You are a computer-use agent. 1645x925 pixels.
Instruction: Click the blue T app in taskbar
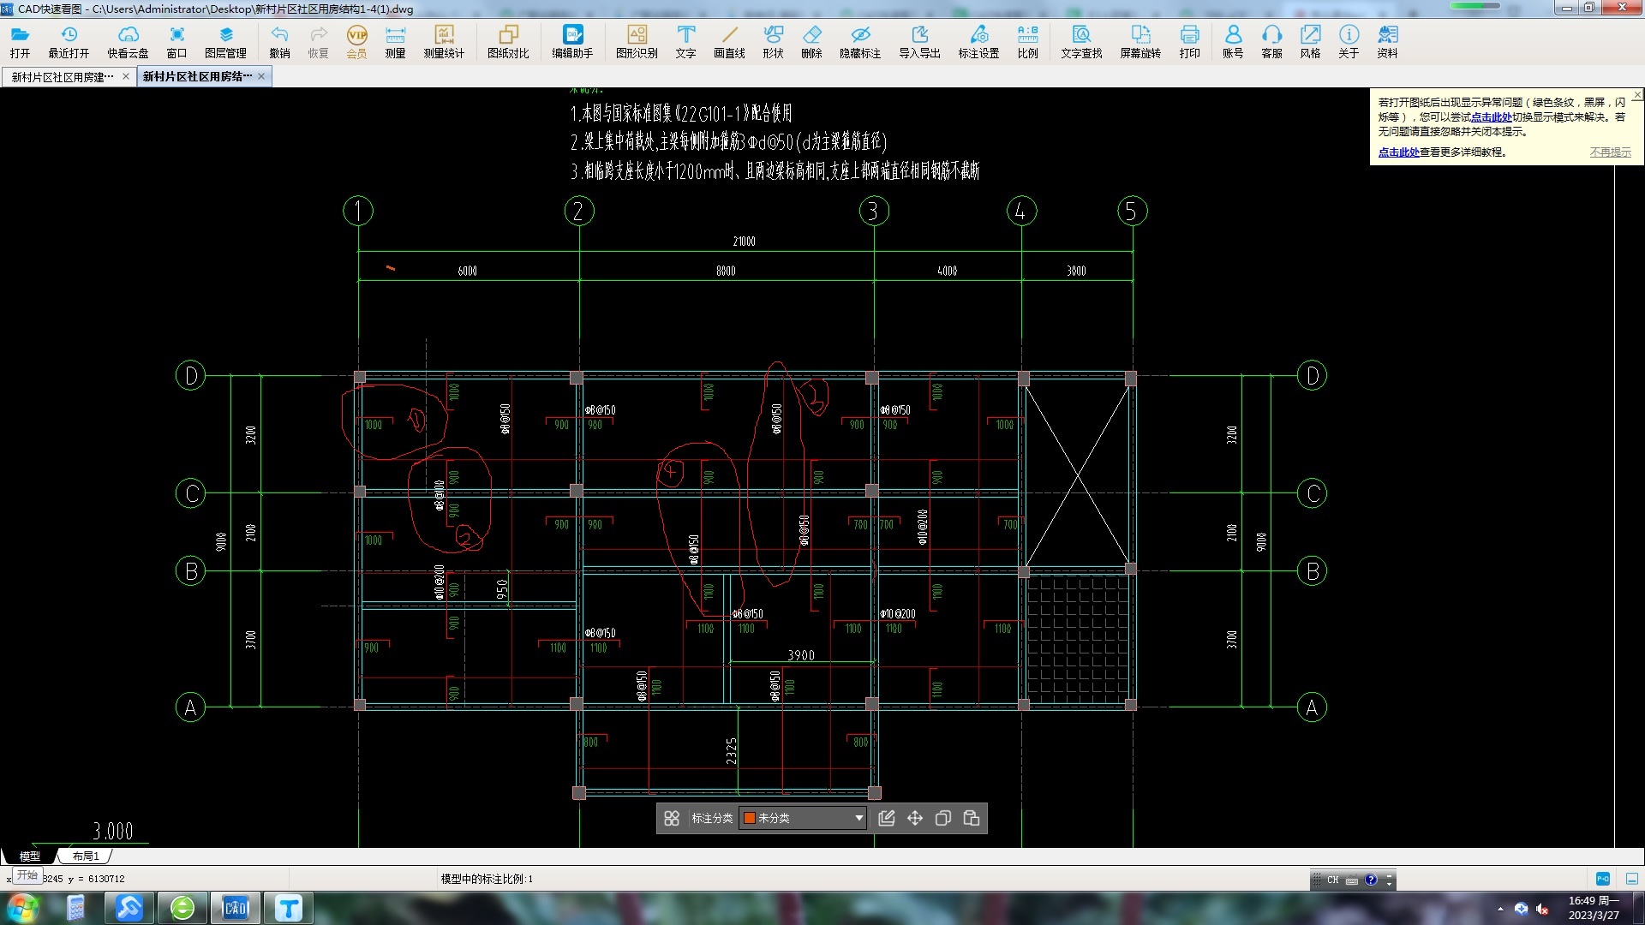289,908
